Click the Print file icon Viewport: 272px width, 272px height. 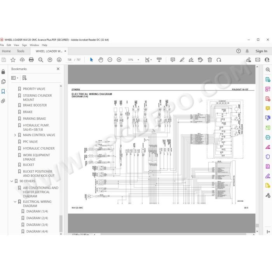(31, 60)
